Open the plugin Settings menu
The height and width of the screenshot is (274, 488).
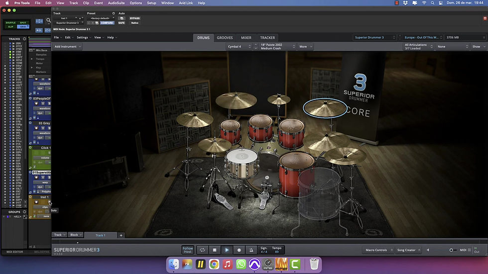(84, 38)
